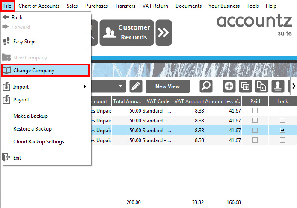Tick Lock checkbox in fourth row
This screenshot has width=297, height=208.
pyautogui.click(x=282, y=140)
